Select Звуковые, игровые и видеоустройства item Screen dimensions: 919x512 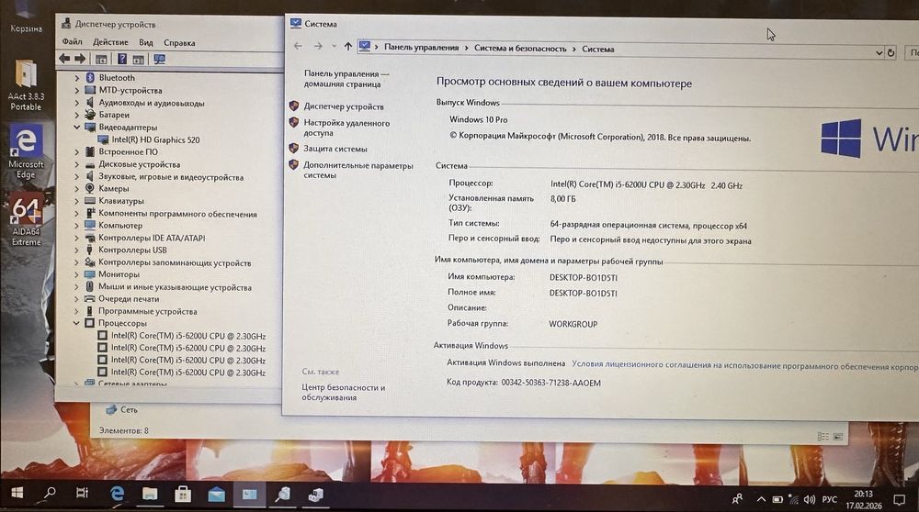(x=171, y=177)
